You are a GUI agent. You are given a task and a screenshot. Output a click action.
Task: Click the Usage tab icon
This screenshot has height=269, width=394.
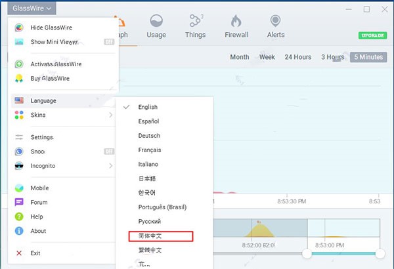(156, 21)
